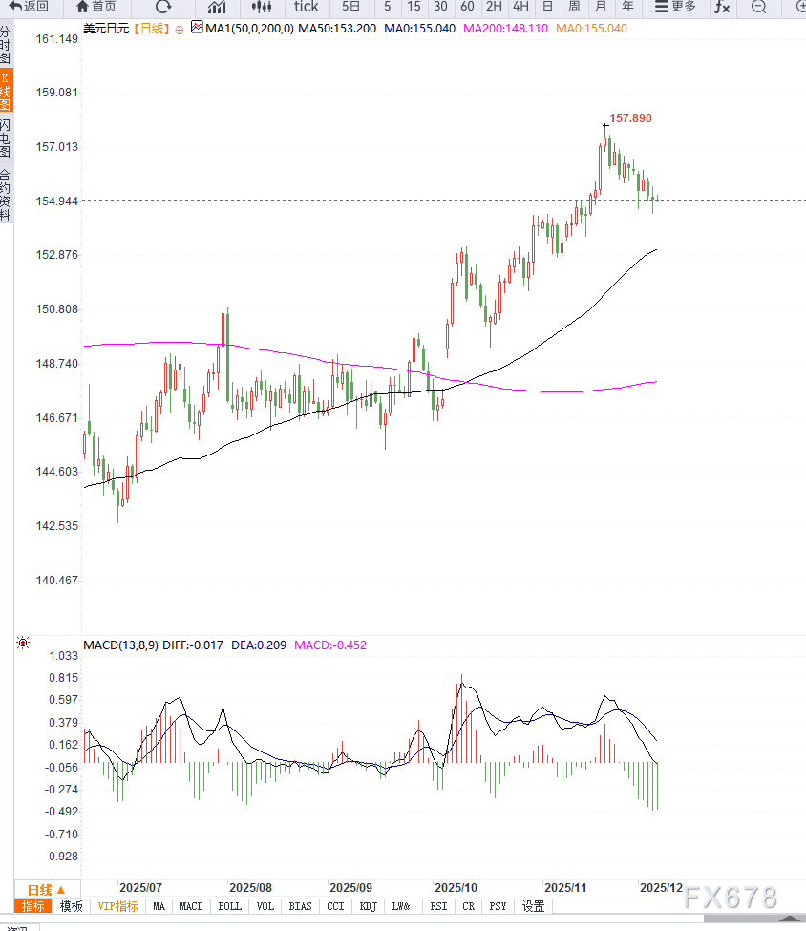Click the VIP指标 button

117,906
